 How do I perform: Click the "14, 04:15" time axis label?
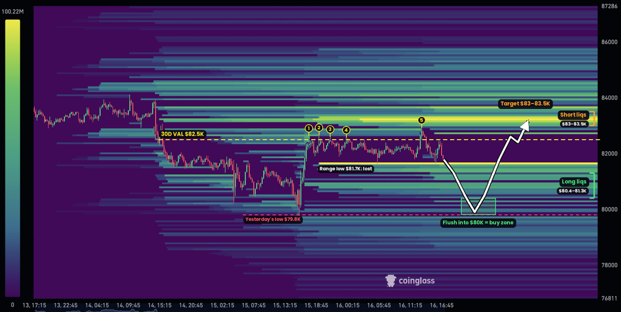[x=97, y=305]
